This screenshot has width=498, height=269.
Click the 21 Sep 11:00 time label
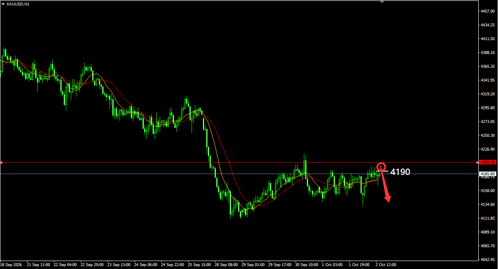click(39, 265)
